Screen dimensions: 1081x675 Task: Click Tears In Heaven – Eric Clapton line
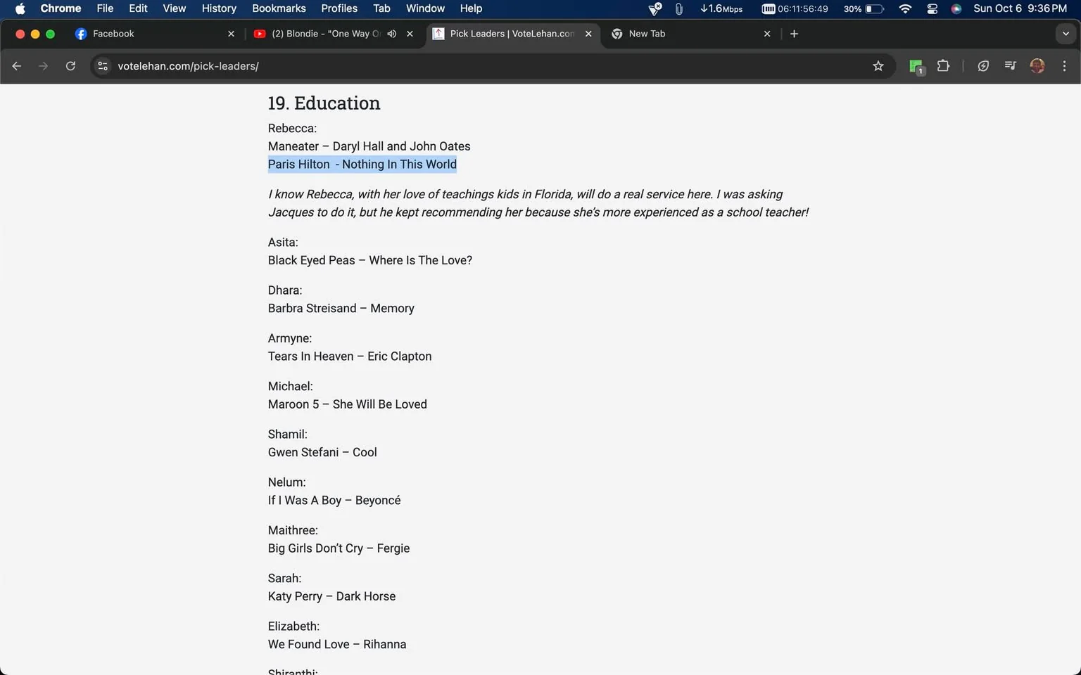click(x=350, y=356)
